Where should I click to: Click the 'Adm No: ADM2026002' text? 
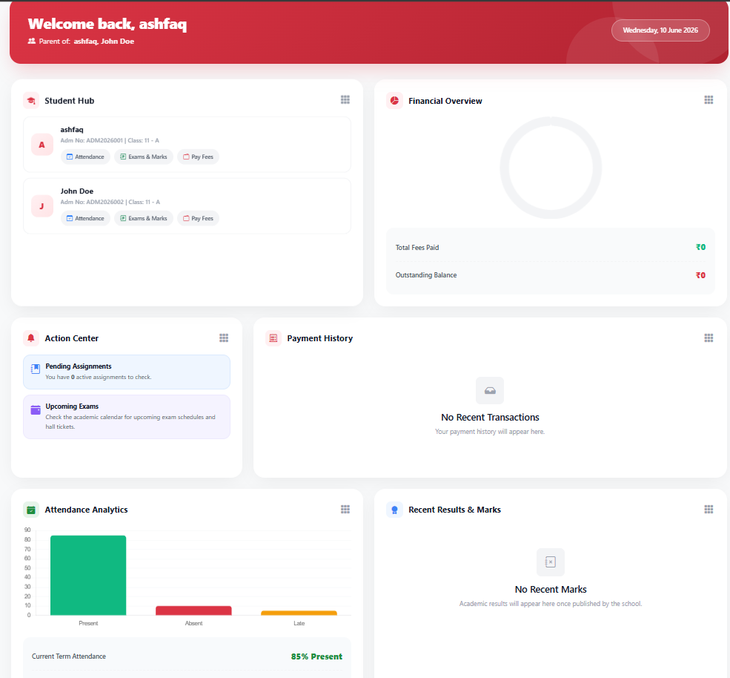(x=92, y=202)
